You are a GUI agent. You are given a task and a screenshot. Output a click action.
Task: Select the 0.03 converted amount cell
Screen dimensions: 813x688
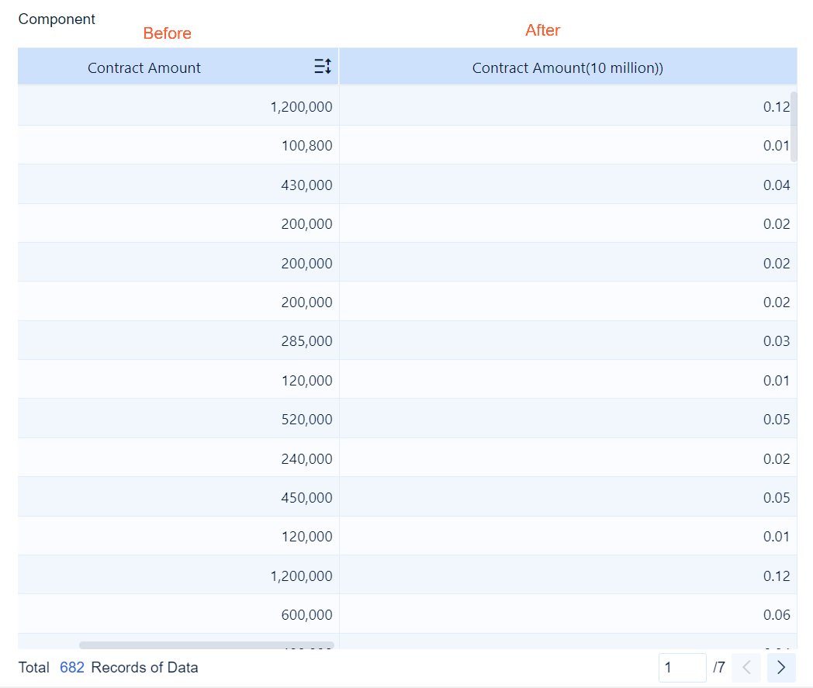(x=776, y=341)
